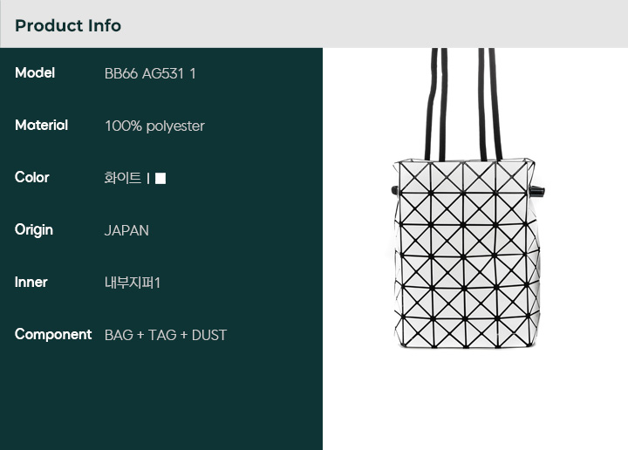This screenshot has width=628, height=450.
Task: Click the Inner label
Action: click(31, 283)
